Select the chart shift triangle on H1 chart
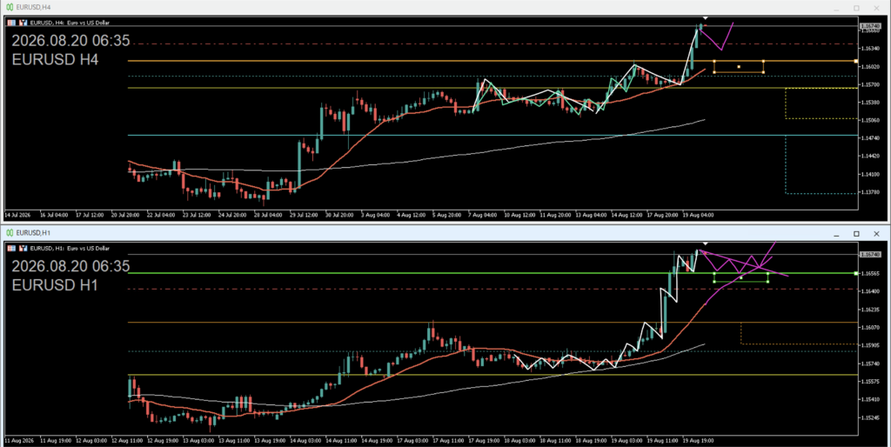 click(x=705, y=244)
